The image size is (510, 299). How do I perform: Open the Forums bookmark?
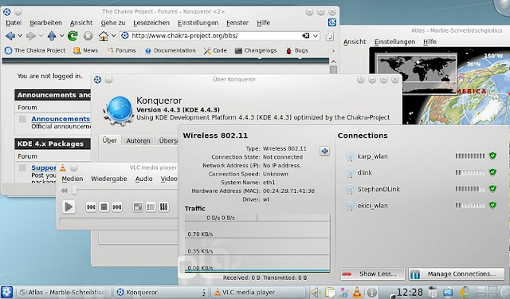[x=121, y=50]
